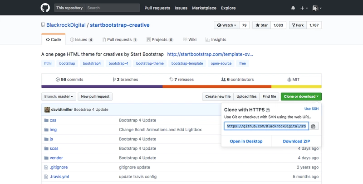Select Pull requests in top navigation
Viewport: 363px width, 184px height.
(157, 8)
